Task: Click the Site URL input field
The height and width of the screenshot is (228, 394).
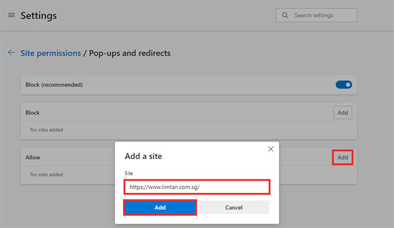Action: point(197,187)
